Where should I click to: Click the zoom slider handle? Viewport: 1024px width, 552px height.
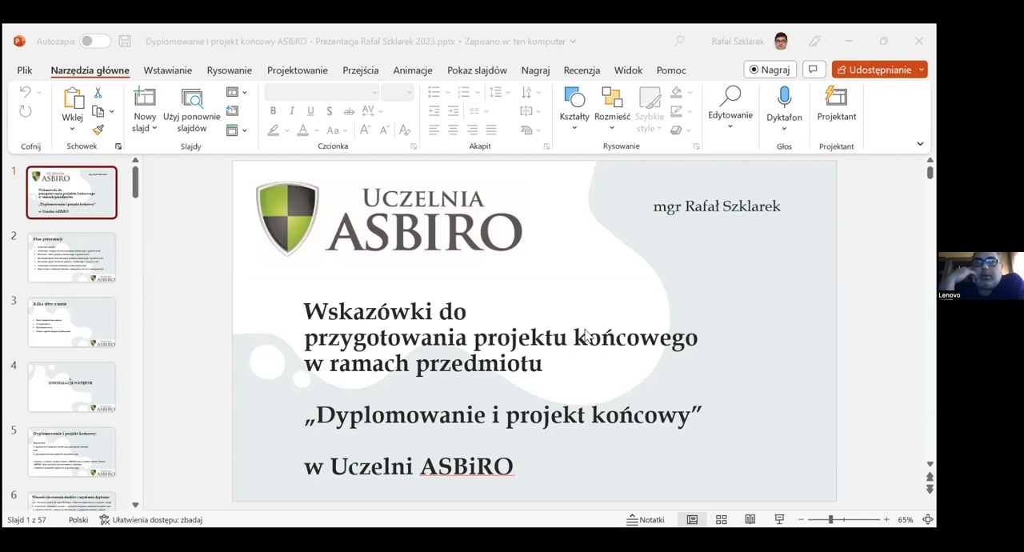(830, 520)
